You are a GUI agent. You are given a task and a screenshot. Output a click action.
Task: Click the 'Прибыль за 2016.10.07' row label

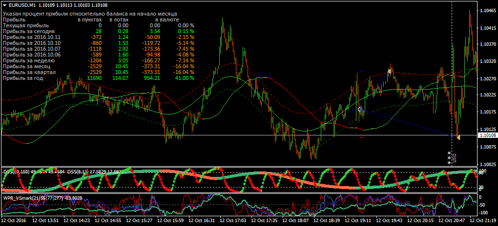(32, 49)
